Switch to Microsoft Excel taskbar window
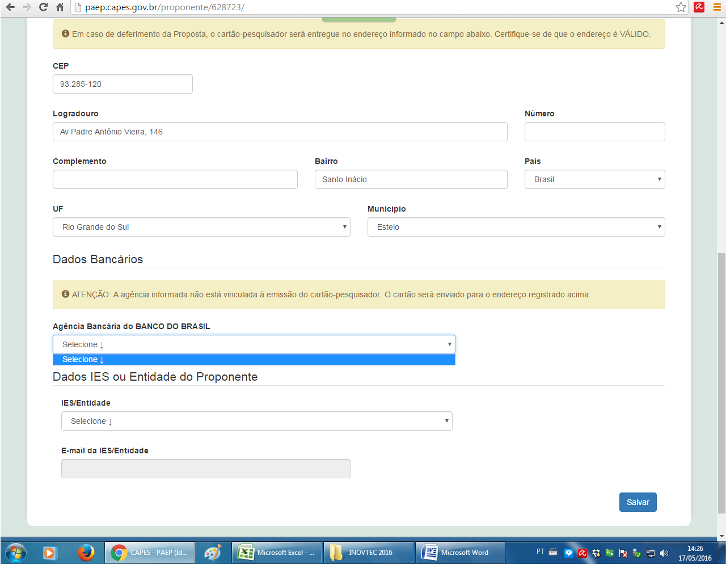This screenshot has height=581, width=726. coord(277,552)
